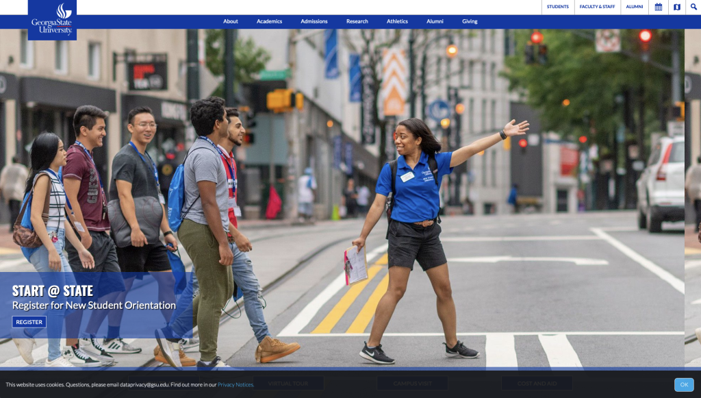Go to the Students utility link
Screen dimensions: 701x398
(x=558, y=7)
